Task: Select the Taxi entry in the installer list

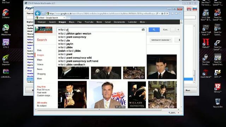Action: coord(29,48)
